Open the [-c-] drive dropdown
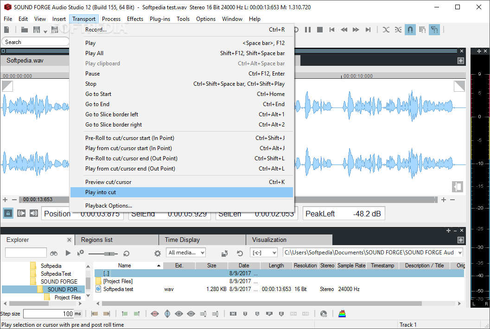This screenshot has width=490, height=329. click(263, 253)
